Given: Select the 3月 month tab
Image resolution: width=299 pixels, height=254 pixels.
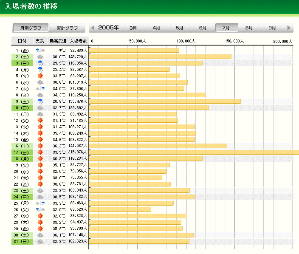Looking at the screenshot, I should click(133, 28).
